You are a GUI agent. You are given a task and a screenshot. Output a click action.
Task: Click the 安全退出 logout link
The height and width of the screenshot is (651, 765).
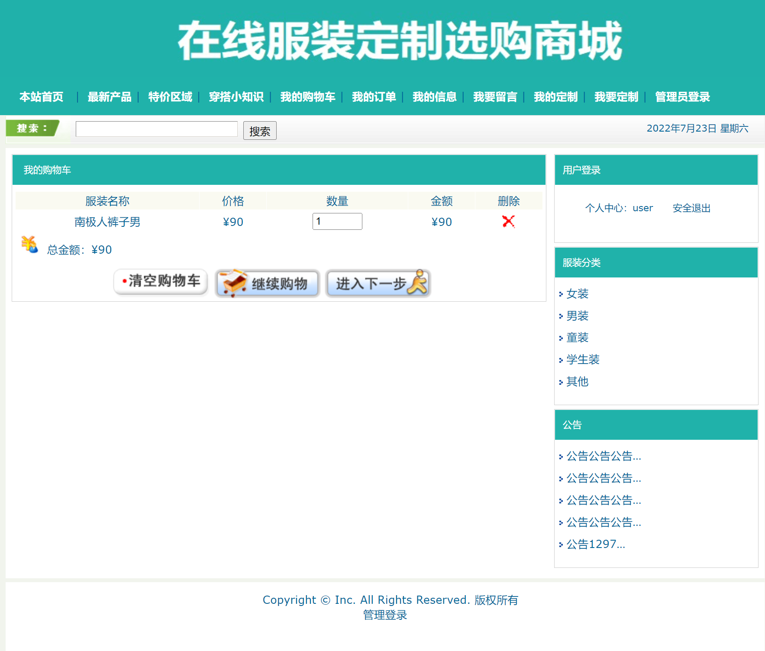[691, 208]
